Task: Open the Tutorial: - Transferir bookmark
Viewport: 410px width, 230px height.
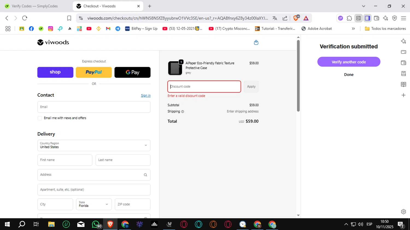Action: [x=275, y=29]
